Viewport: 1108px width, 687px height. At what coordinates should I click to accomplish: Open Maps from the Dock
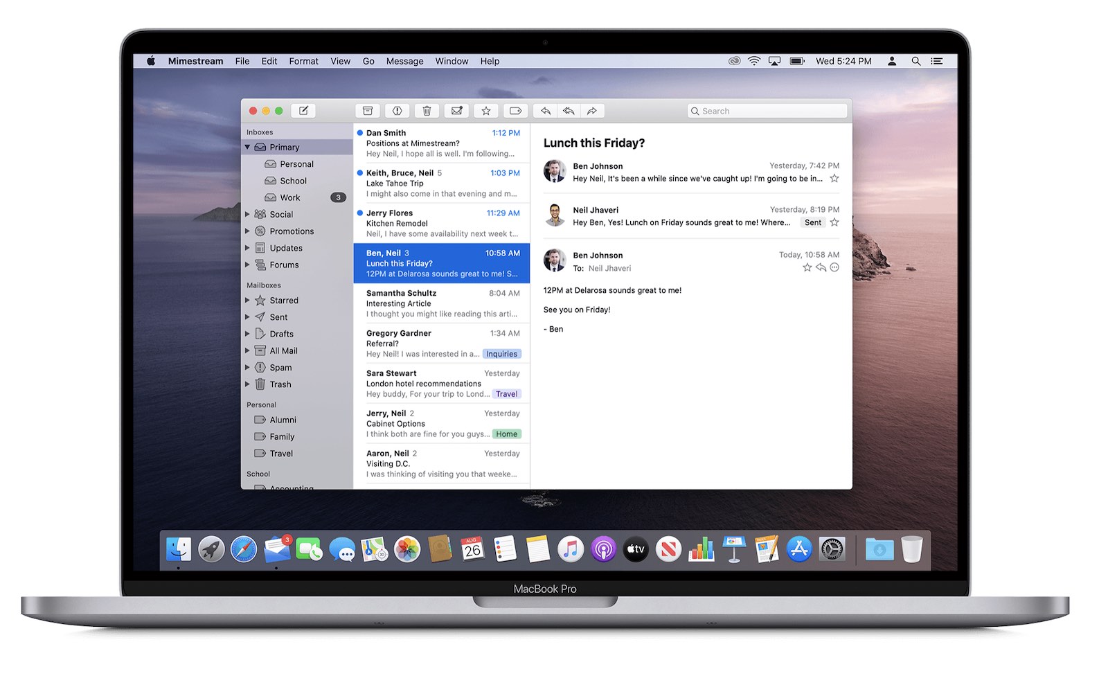click(x=375, y=550)
